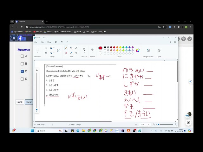Click the Next button
The height and width of the screenshot is (152, 203).
[29, 102]
